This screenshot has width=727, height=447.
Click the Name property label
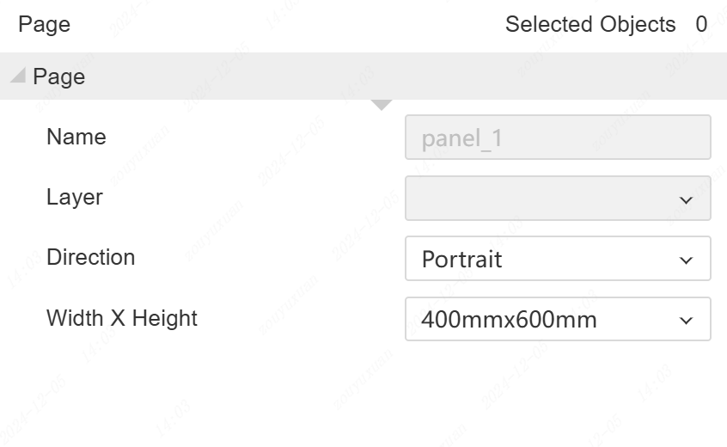coord(76,137)
